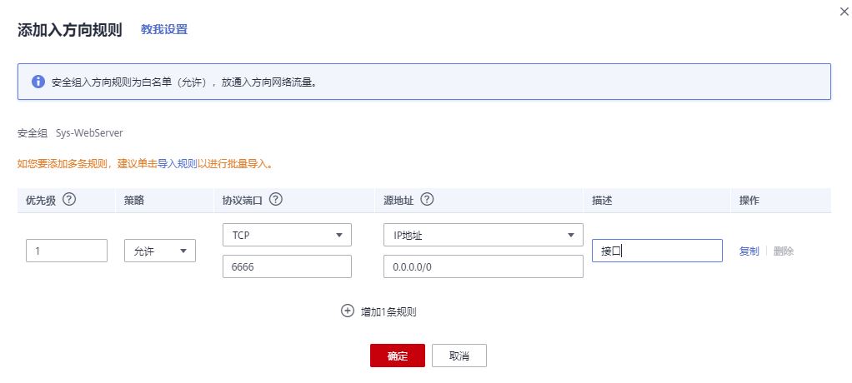Click the info icon in the notice banner
Image resolution: width=852 pixels, height=383 pixels.
coord(38,82)
